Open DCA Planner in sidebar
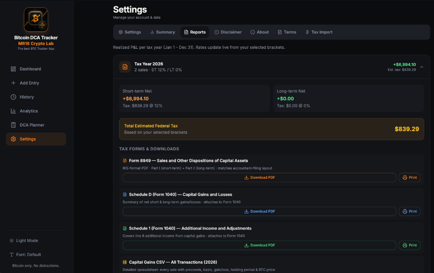The height and width of the screenshot is (273, 434). pos(36,125)
